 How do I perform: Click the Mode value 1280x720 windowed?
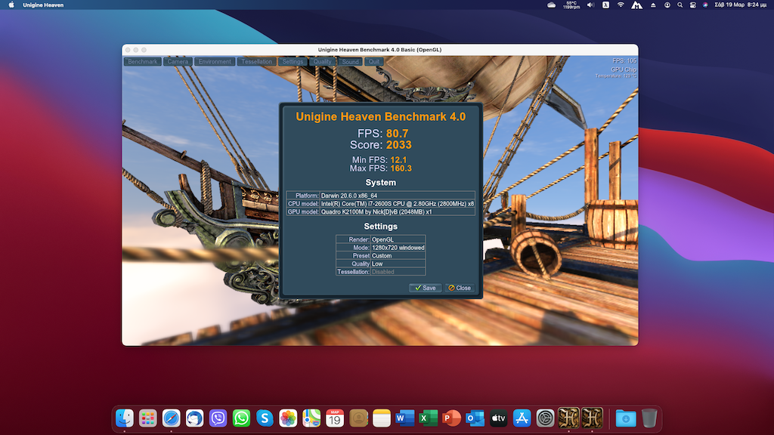tap(398, 248)
